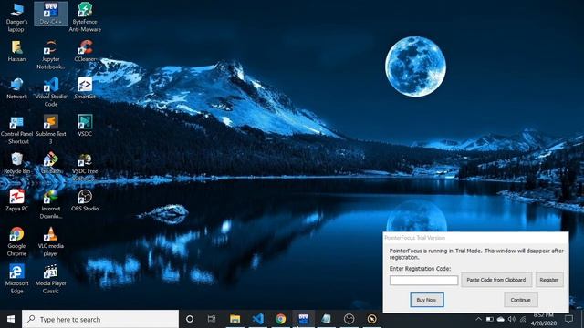
Task: Launch Visual Studio Code desktop shortcut
Action: click(51, 92)
